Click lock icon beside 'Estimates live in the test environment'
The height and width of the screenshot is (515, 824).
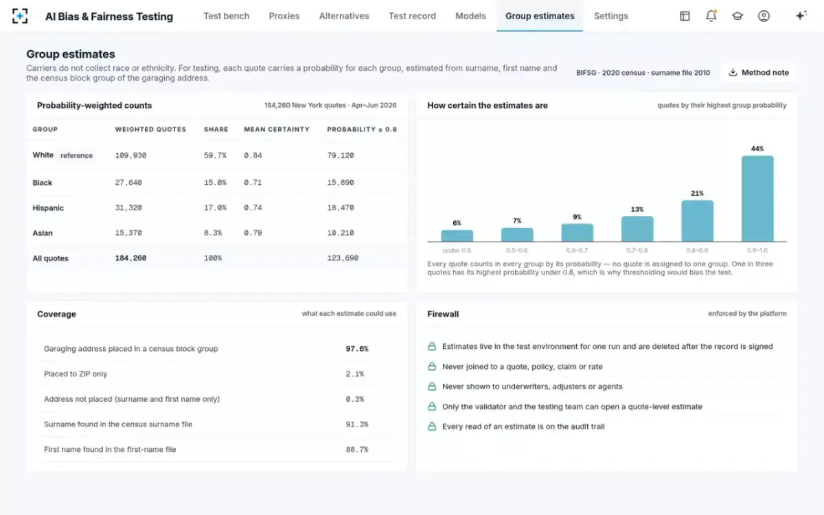click(x=432, y=347)
